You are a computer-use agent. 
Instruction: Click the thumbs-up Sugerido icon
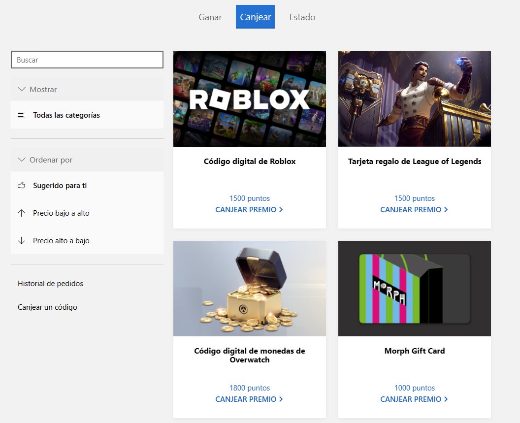click(x=21, y=186)
